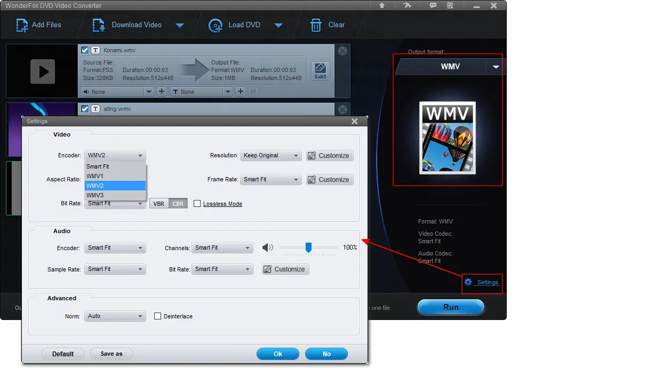654x368 pixels.
Task: Click the Add Files toolbar button
Action: pos(38,25)
